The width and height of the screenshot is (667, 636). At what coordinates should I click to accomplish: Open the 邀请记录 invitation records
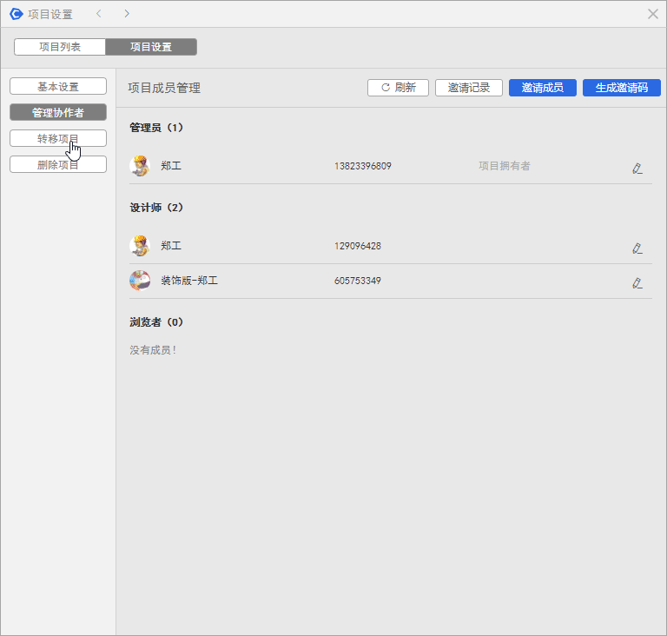(469, 88)
